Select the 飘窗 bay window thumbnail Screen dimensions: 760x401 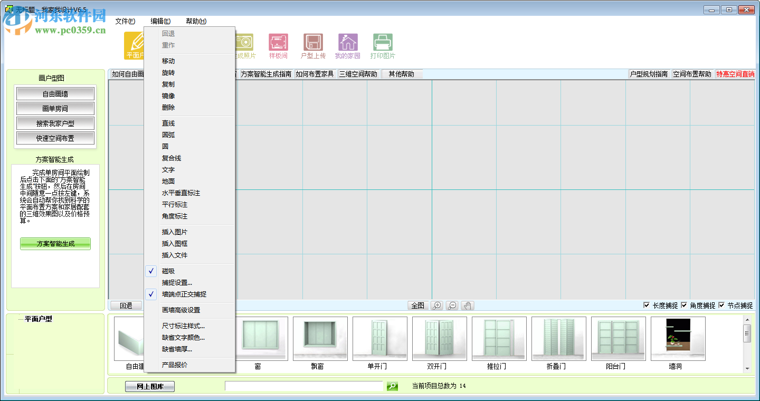[320, 338]
